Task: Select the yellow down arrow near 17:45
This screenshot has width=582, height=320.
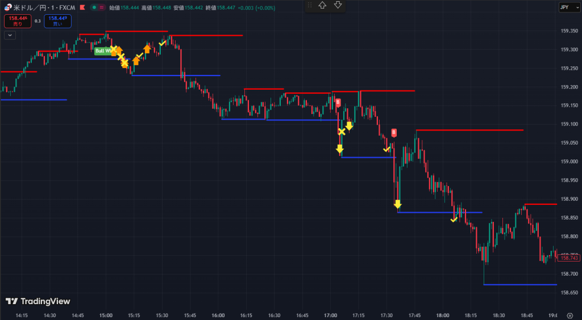Action: [398, 204]
